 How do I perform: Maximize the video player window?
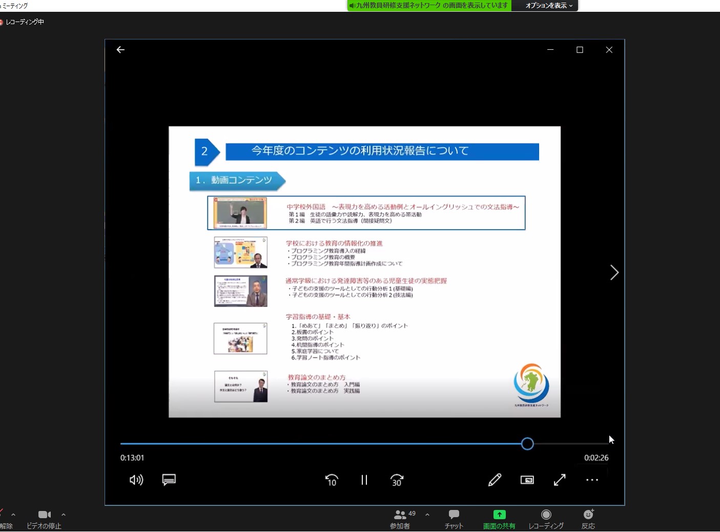[580, 50]
